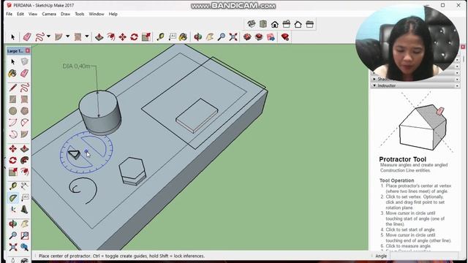The height and width of the screenshot is (263, 468).
Task: Click Zoom Extents in Getting Started toolbar
Action: pos(233,37)
